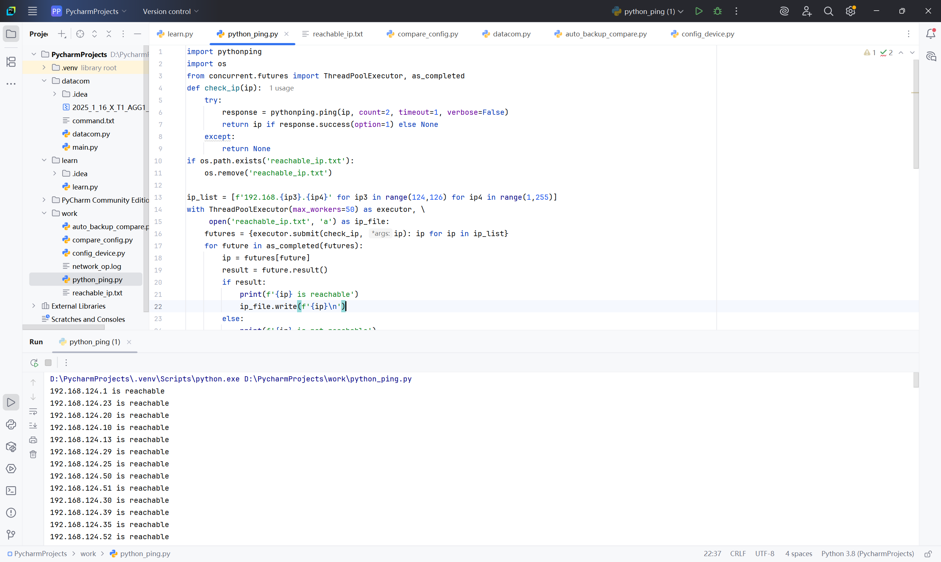Open the Python Packages tool window
941x562 pixels.
point(11,447)
